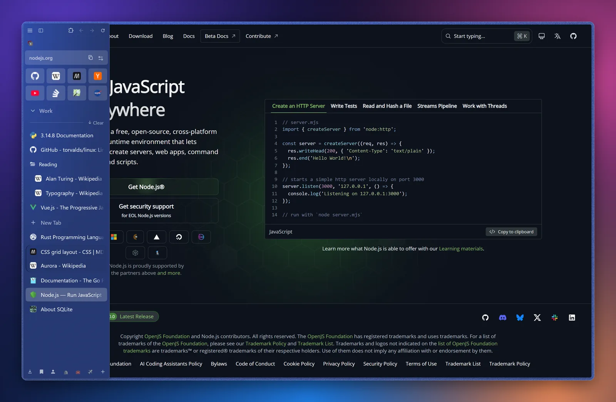Open profile icon in sidebar footer
This screenshot has height=402, width=616.
click(53, 372)
